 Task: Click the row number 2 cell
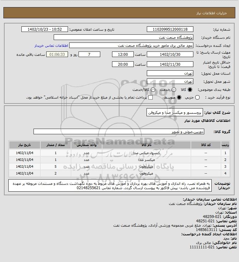(x=225, y=160)
